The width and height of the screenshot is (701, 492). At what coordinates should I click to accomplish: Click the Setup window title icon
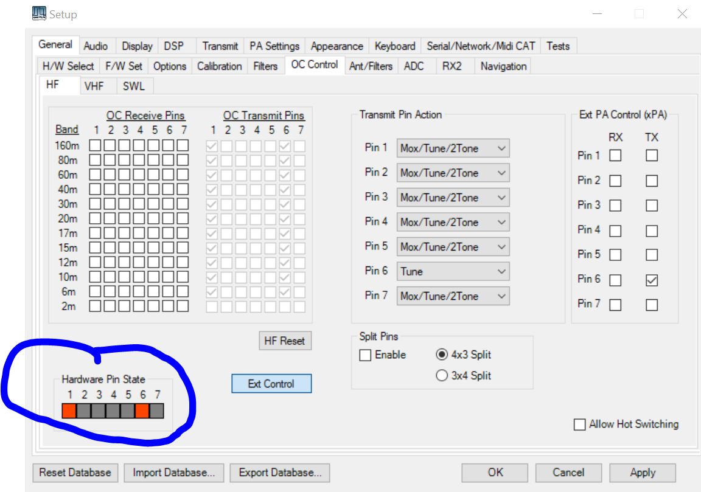(x=38, y=13)
